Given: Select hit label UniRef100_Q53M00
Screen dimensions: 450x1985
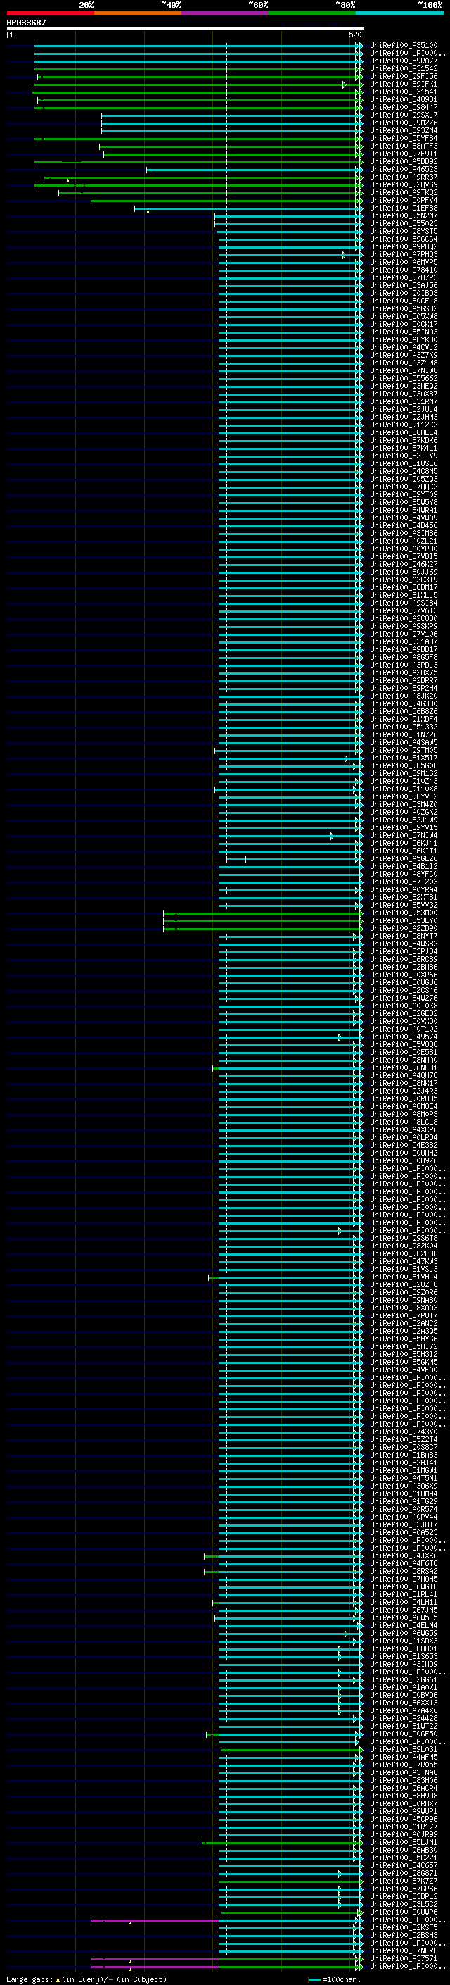Looking at the screenshot, I should coord(404,913).
